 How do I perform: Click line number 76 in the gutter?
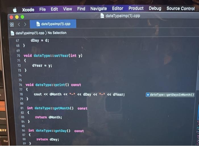(20, 85)
